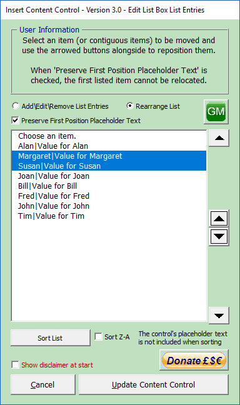Select Margaret|Value for Margaret entry
Viewport: 240px width, 405px height.
click(109, 156)
